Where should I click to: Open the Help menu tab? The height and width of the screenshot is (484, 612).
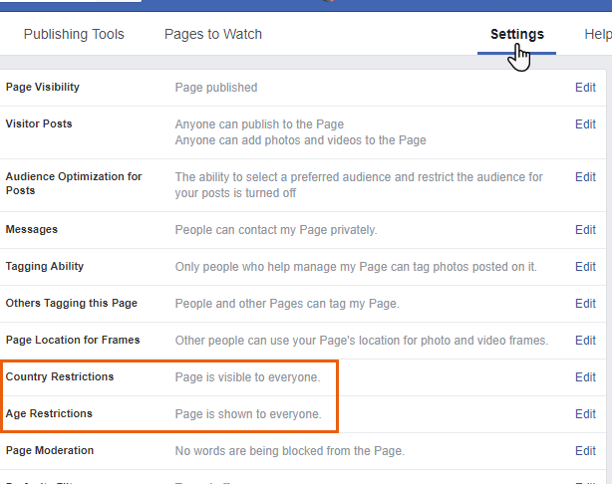tap(597, 34)
